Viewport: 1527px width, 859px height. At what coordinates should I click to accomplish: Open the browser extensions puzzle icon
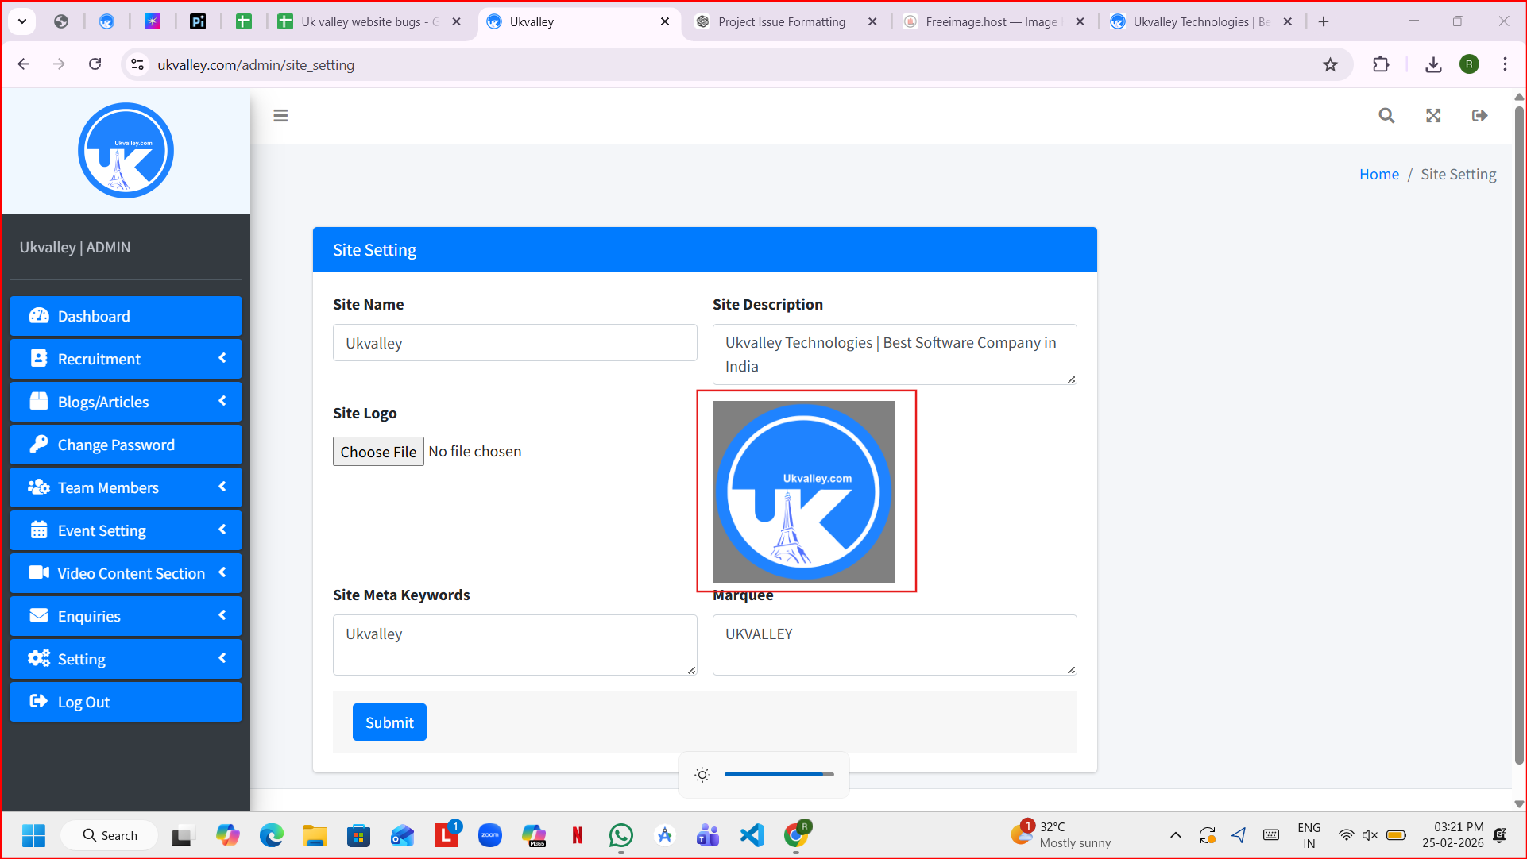[1381, 65]
